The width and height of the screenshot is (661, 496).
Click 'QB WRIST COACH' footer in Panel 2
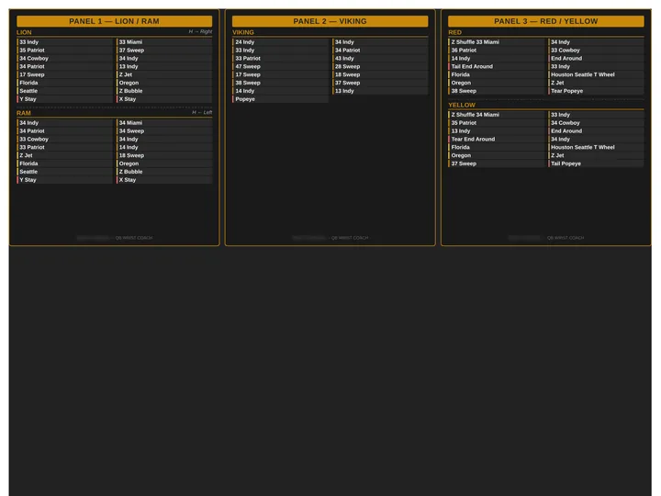coord(350,238)
